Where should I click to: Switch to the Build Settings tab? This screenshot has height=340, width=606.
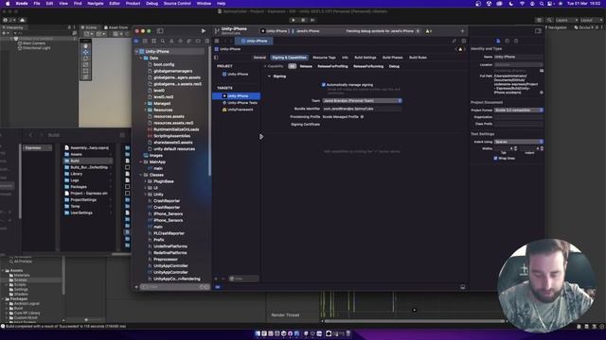coord(365,58)
